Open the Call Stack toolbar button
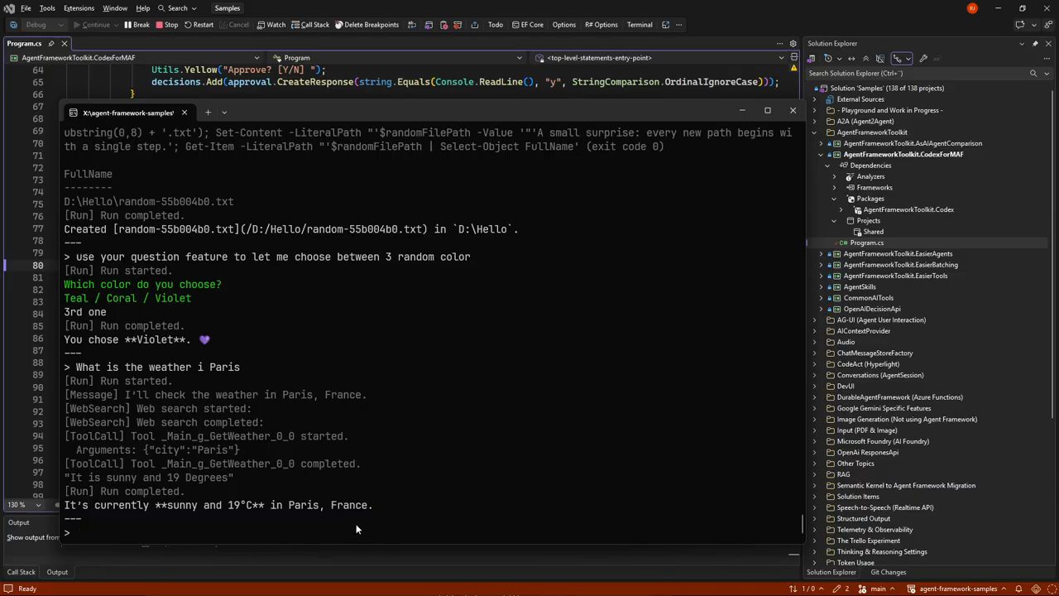The width and height of the screenshot is (1059, 596). click(x=309, y=25)
